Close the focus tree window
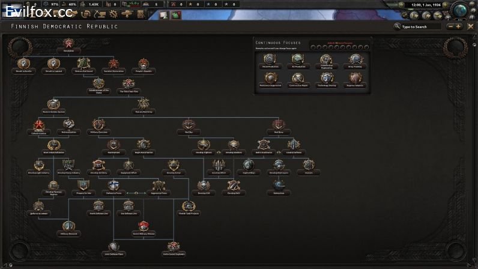 [x=471, y=26]
